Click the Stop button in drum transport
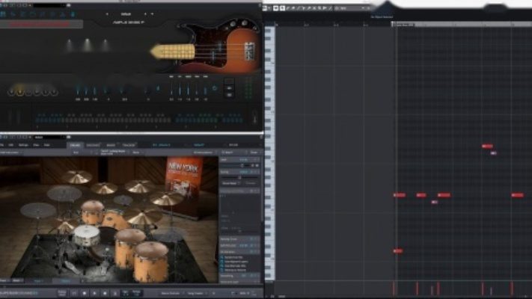This screenshot has height=299, width=532. pyautogui.click(x=85, y=292)
